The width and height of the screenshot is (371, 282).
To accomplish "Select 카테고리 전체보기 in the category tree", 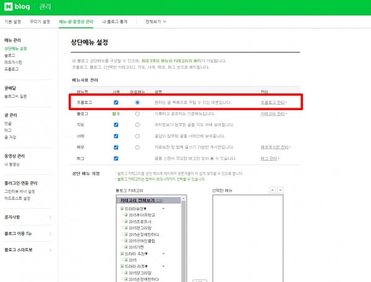I will [x=136, y=200].
